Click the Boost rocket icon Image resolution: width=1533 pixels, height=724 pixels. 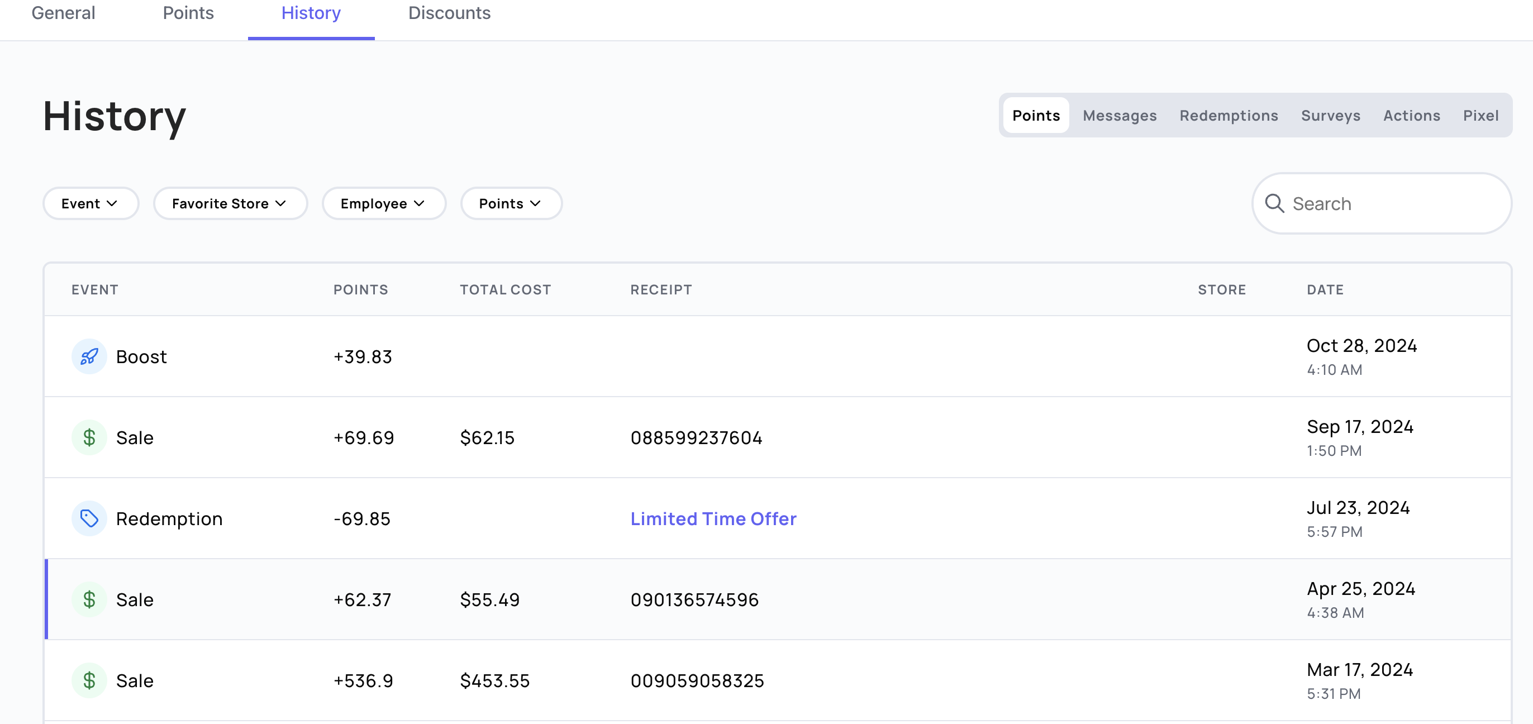[89, 356]
